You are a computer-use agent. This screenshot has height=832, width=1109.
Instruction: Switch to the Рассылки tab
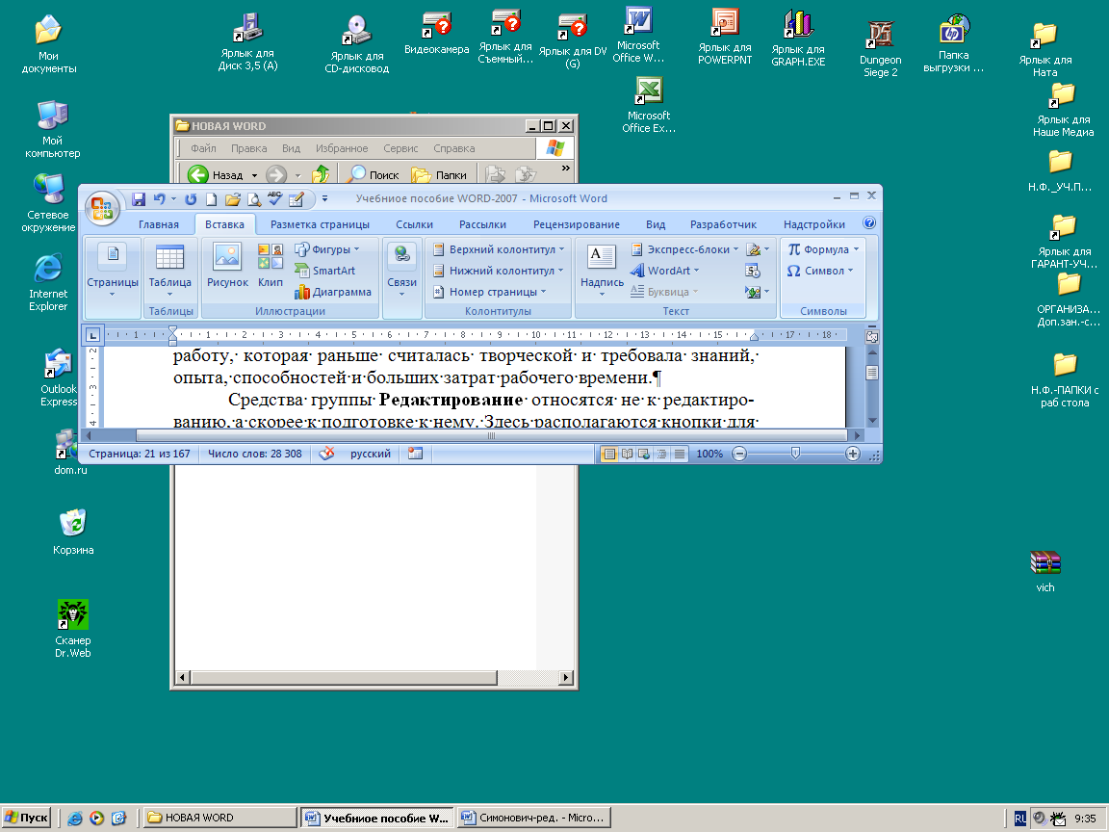click(x=482, y=224)
